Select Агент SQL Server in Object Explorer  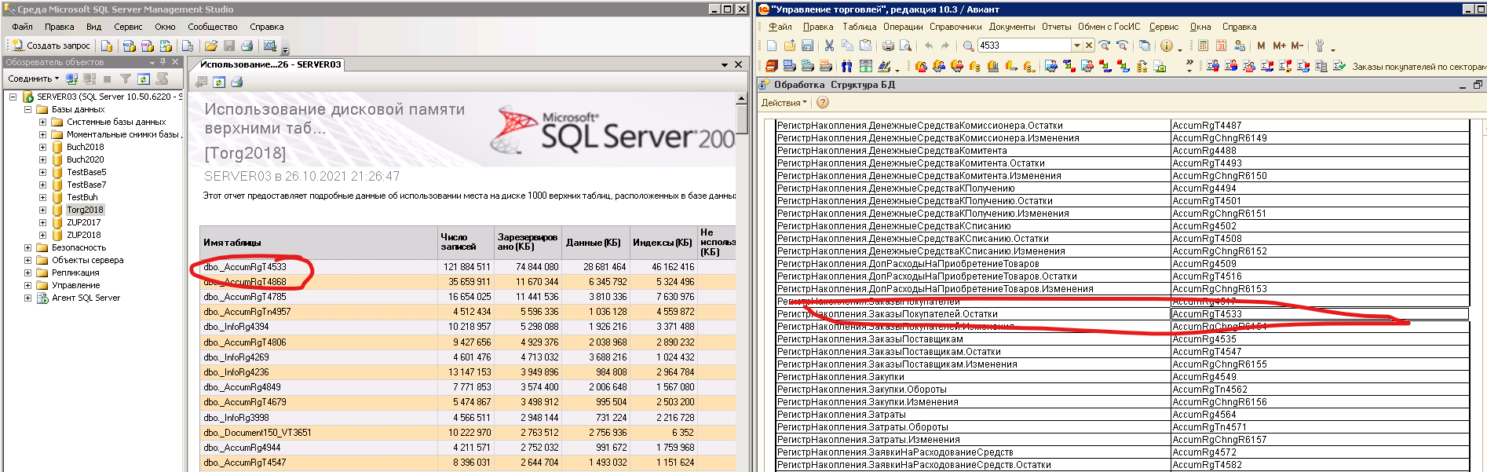(86, 298)
